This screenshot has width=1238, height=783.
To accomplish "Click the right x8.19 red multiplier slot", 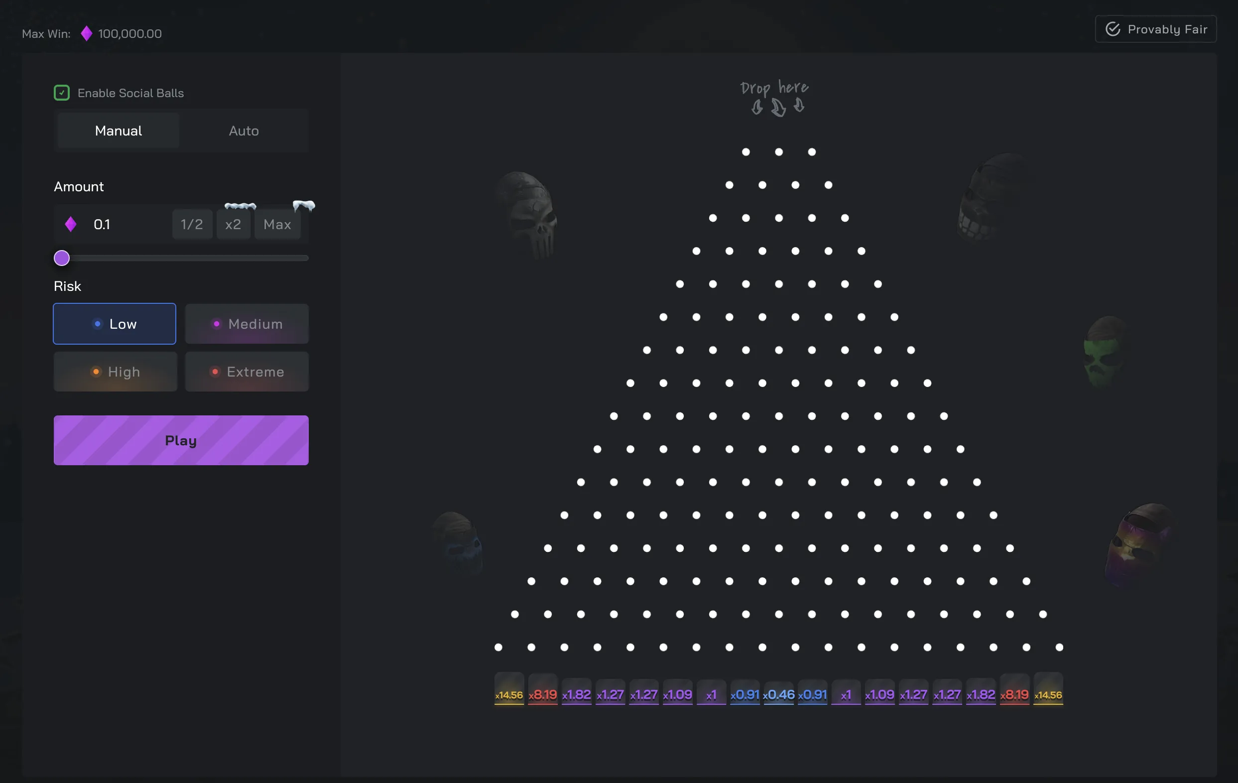I will tap(1014, 689).
